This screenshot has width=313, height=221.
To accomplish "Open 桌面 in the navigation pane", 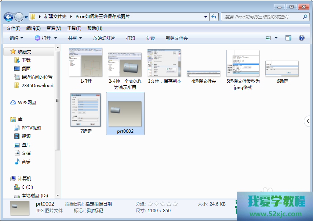I will click(x=26, y=68).
